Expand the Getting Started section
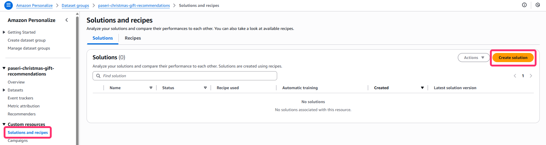This screenshot has height=145, width=546. pyautogui.click(x=4, y=32)
